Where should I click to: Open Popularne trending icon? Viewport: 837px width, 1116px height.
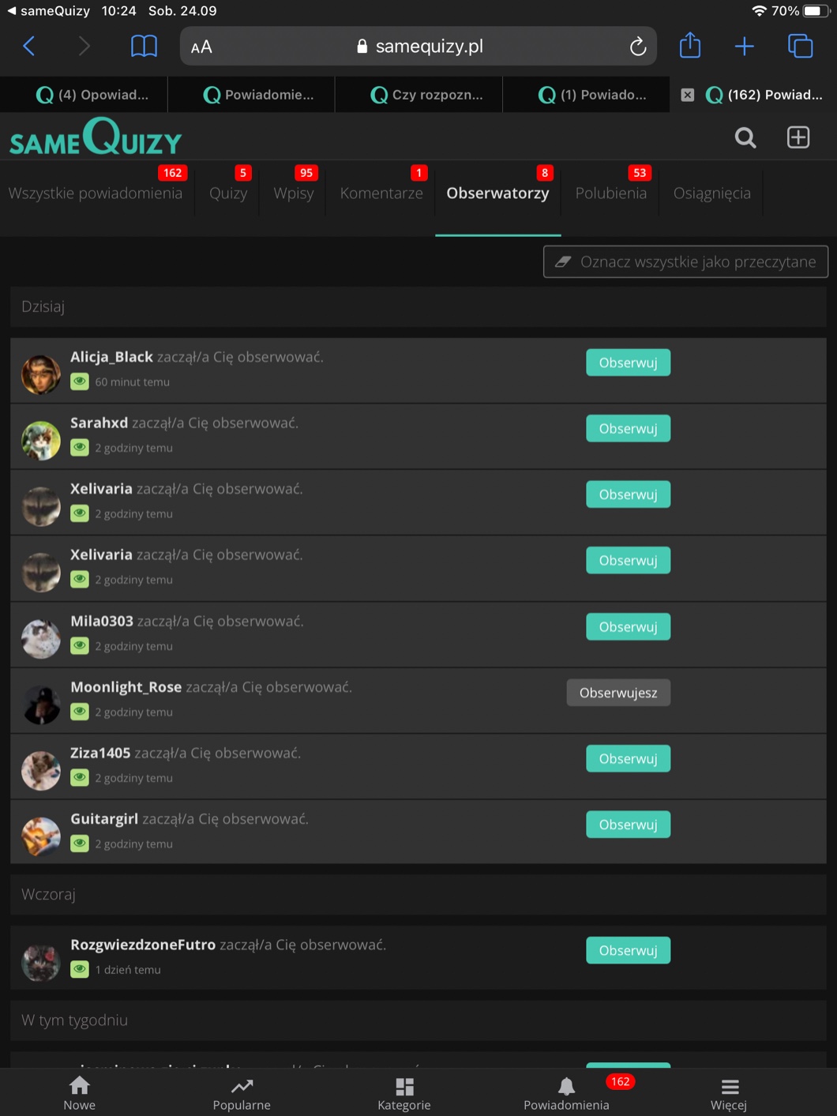242,1093
